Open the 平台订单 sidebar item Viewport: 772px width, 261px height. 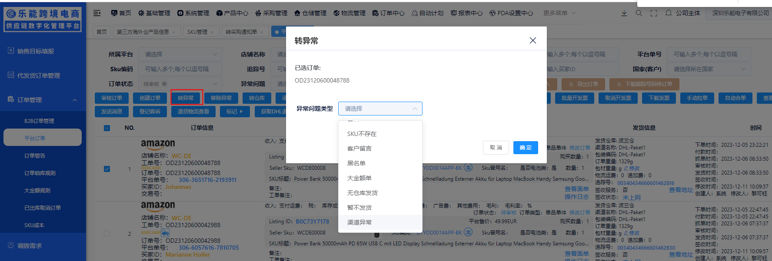click(x=42, y=137)
